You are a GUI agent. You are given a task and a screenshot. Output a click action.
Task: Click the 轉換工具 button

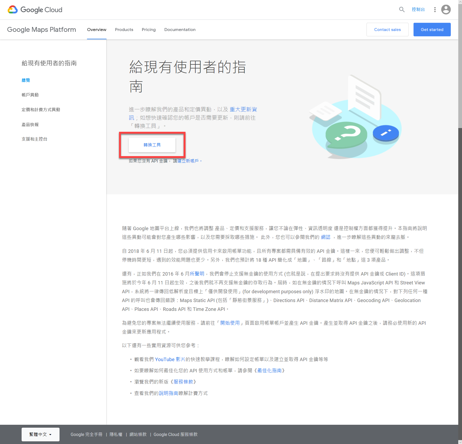(152, 145)
